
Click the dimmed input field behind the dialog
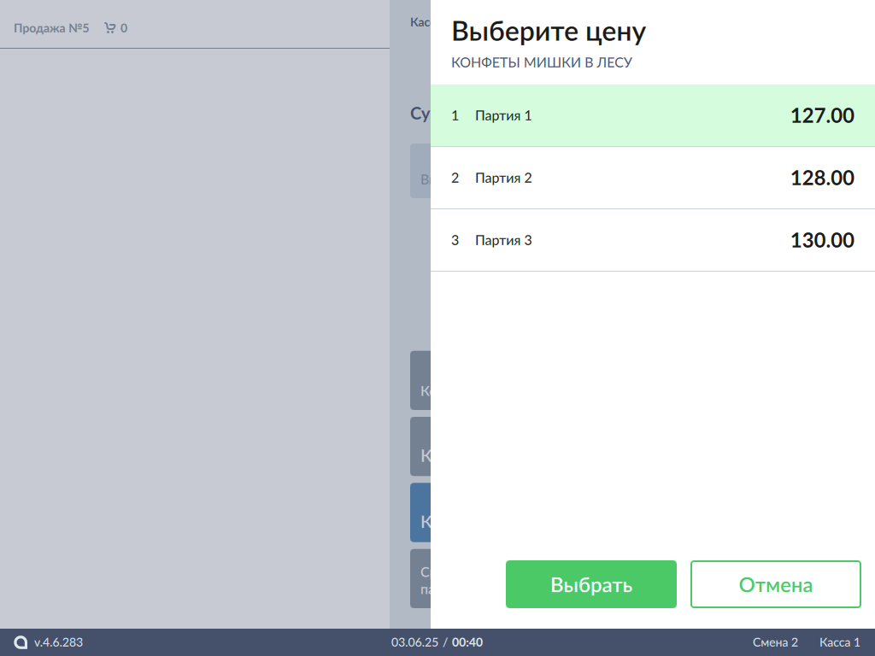[x=420, y=171]
